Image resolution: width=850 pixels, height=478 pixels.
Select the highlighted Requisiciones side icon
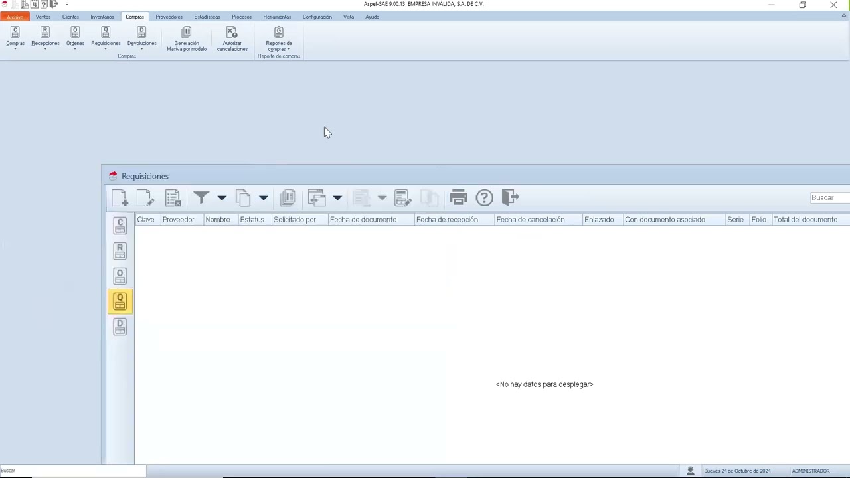click(x=120, y=302)
